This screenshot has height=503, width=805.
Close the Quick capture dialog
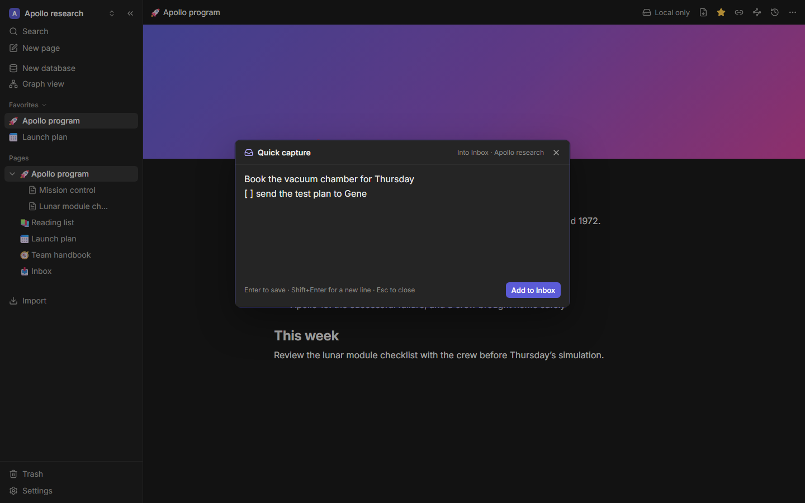click(556, 153)
